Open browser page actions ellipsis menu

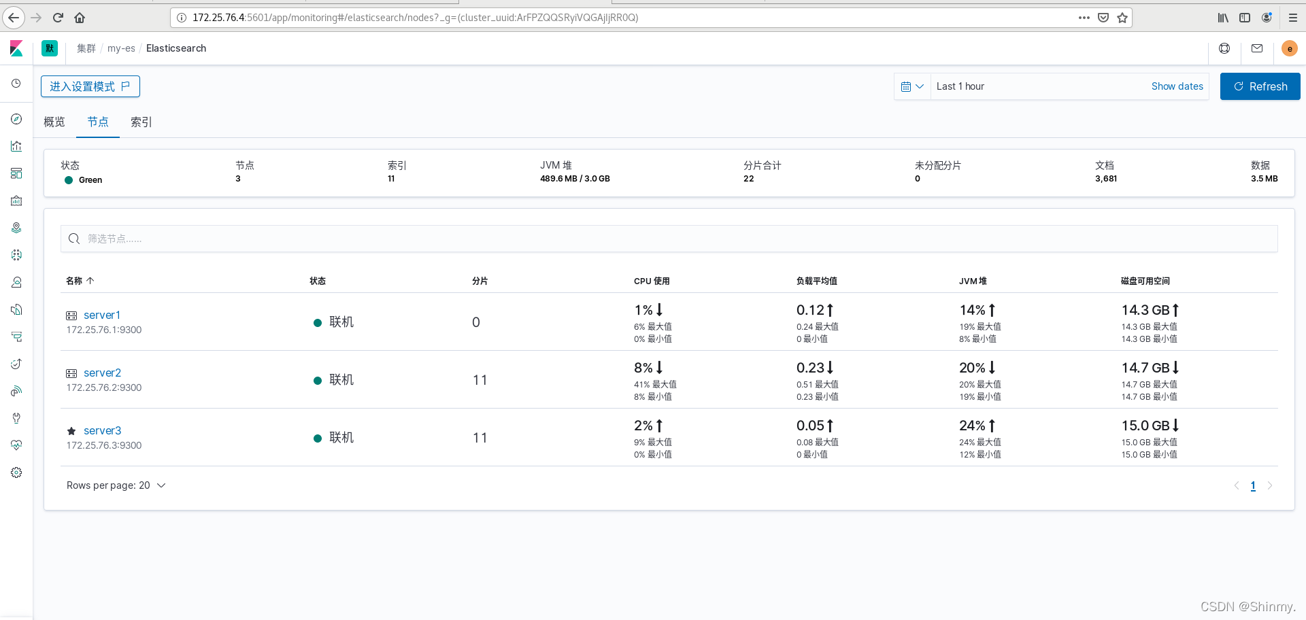(x=1084, y=18)
